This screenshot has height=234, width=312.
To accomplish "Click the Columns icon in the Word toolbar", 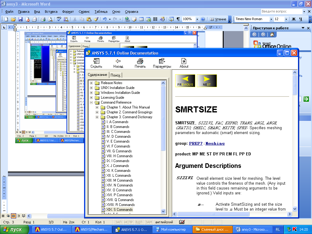I will click(155, 19).
